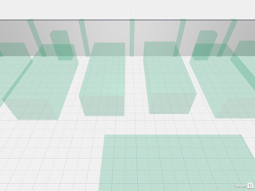
Task: Select the flat green rectangle on the floor
Action: click(x=176, y=161)
